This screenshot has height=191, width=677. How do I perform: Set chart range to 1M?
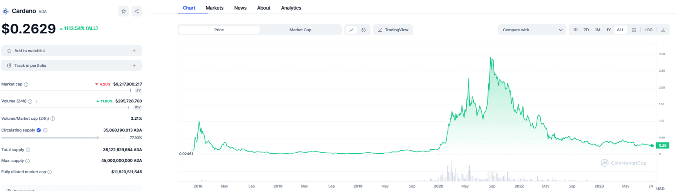tap(597, 30)
